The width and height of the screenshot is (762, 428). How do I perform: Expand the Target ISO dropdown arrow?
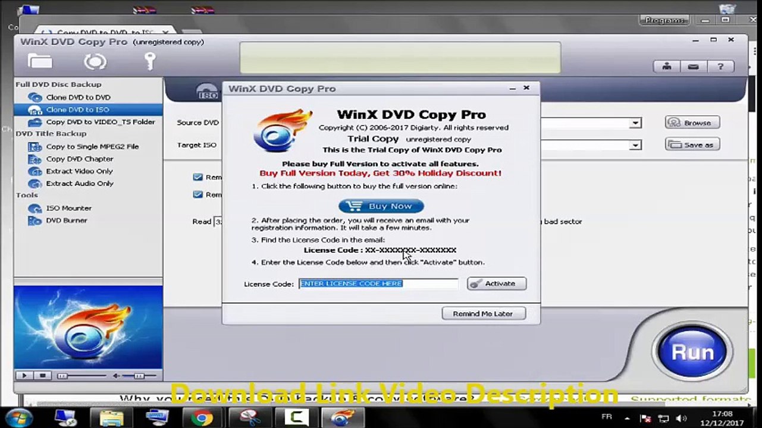coord(635,145)
